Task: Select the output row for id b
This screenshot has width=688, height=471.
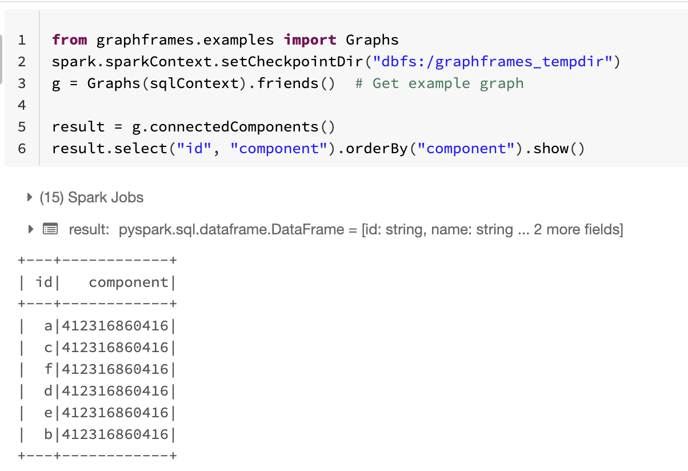Action: coord(96,434)
